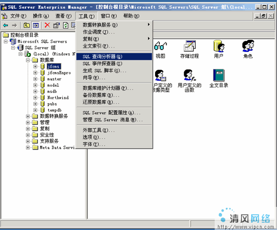Collapse the 数据库 folder node
This screenshot has height=230, width=277.
[x=28, y=60]
